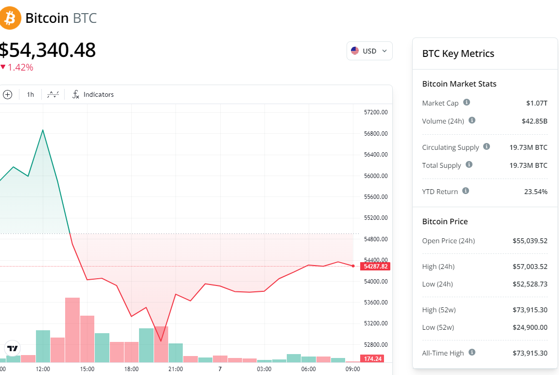Click the compare/add symbol plus icon
The height and width of the screenshot is (375, 559).
tap(7, 94)
